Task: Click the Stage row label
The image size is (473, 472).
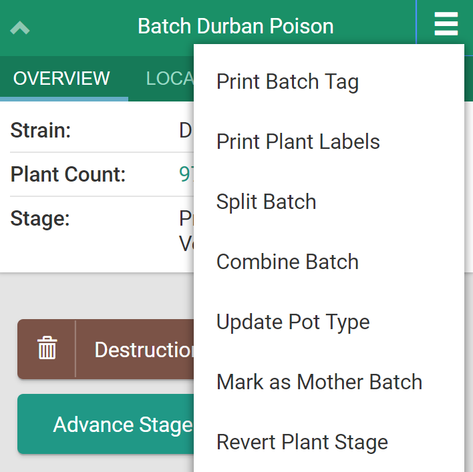Action: click(40, 219)
